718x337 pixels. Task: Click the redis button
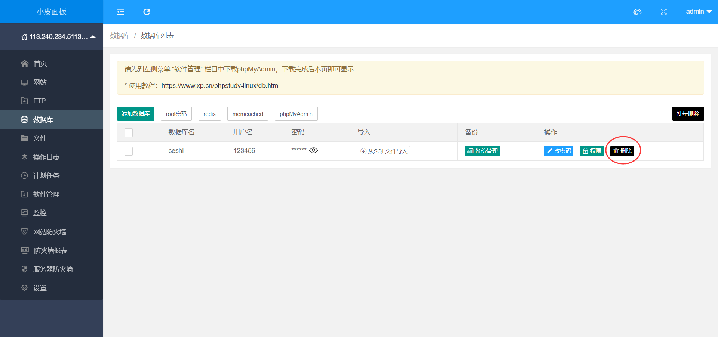pyautogui.click(x=209, y=114)
